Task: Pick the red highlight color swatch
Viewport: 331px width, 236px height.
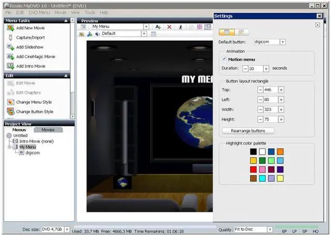Action: click(x=253, y=169)
